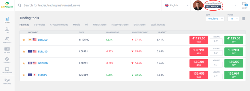Click the INSTRUMENT column header
Image resolution: width=250 pixels, height=91 pixels.
point(33,32)
